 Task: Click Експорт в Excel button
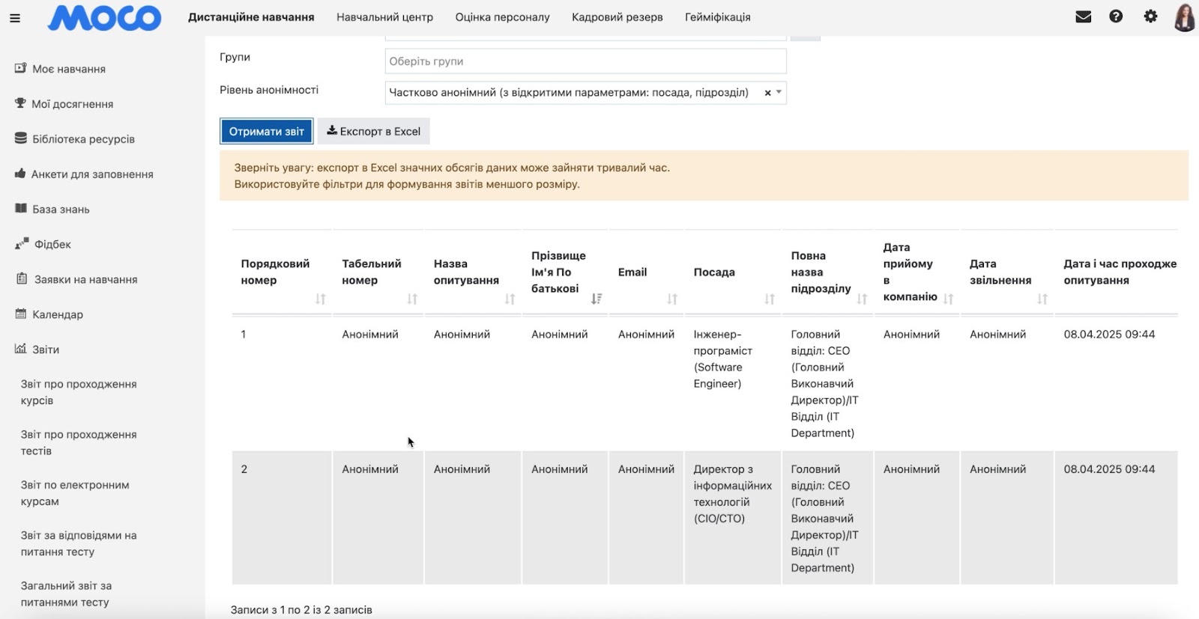373,131
